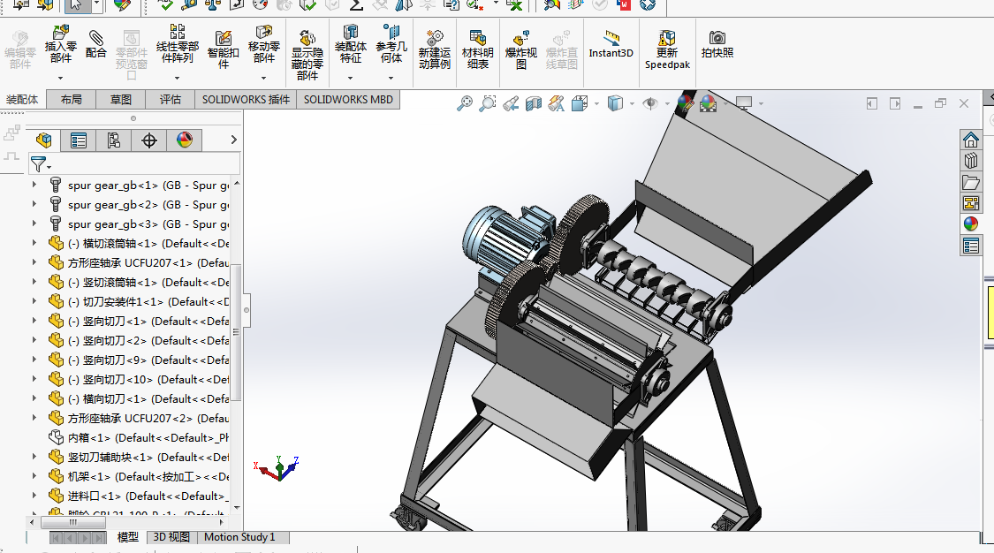The image size is (994, 553).
Task: Open SOLIDWORKS MBD tab
Action: point(348,100)
